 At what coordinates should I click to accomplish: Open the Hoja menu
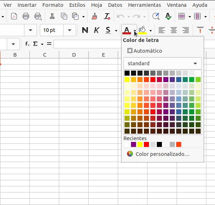(x=97, y=5)
